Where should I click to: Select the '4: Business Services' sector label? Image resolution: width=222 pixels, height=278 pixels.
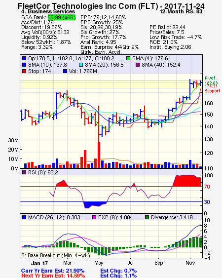[x=48, y=11]
